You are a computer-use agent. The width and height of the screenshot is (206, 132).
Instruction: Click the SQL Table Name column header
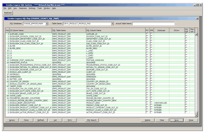pos(69,30)
